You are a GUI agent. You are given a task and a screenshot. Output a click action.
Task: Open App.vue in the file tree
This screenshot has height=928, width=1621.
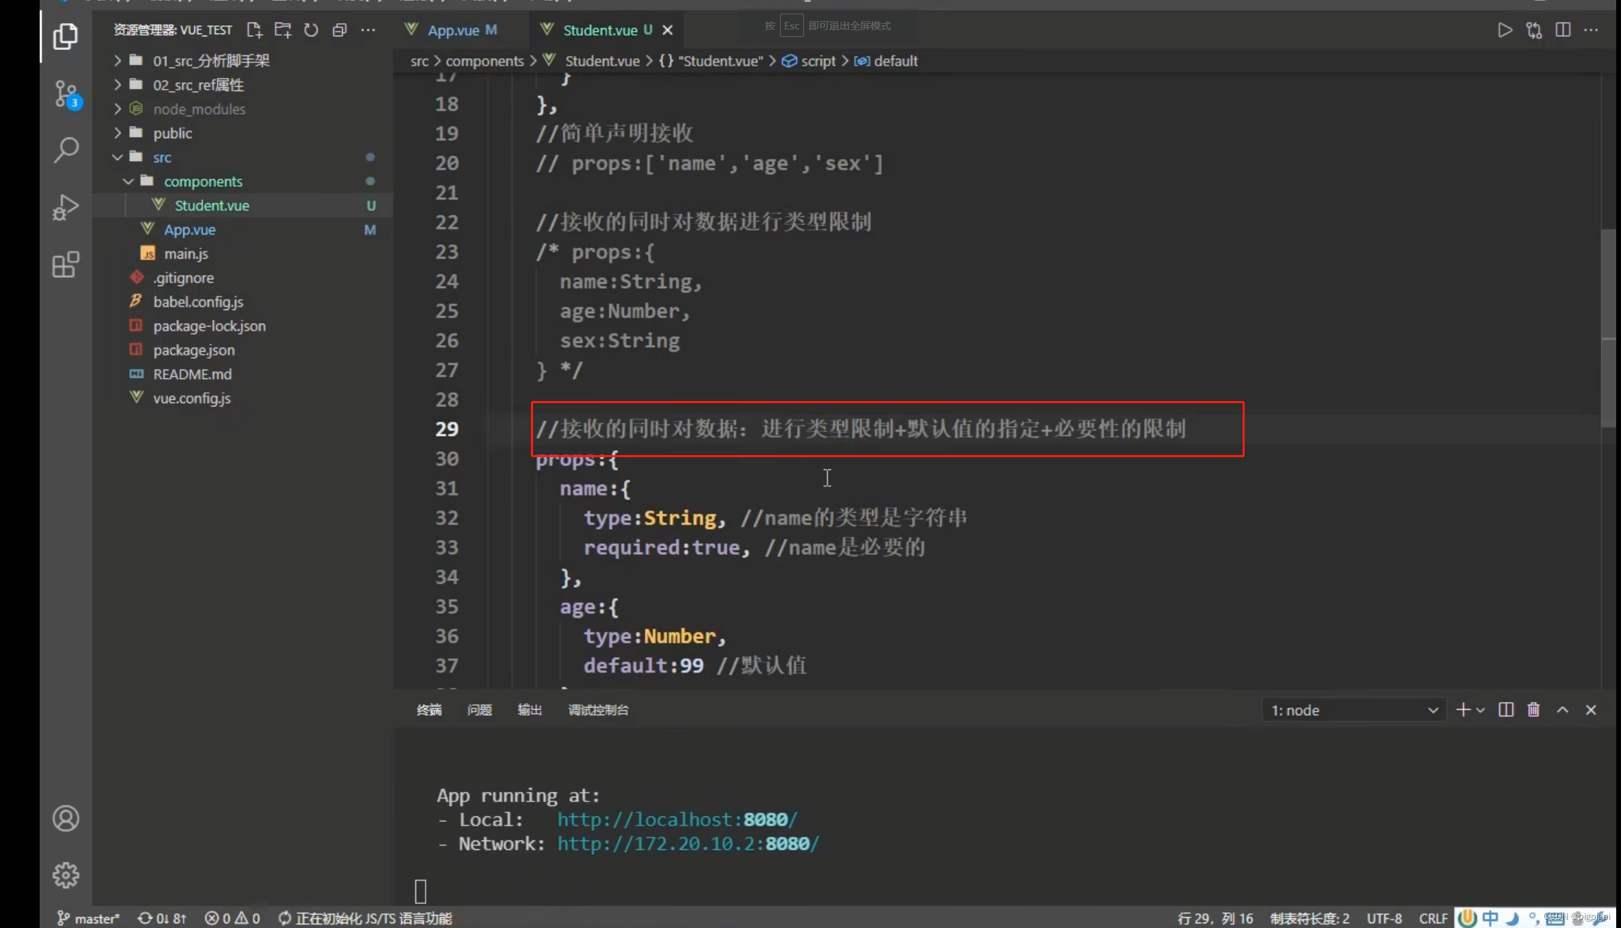click(x=243, y=230)
